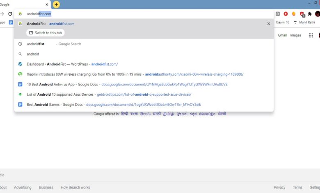Open a new tab with plus button
The height and width of the screenshot is (193, 320).
(56, 5)
